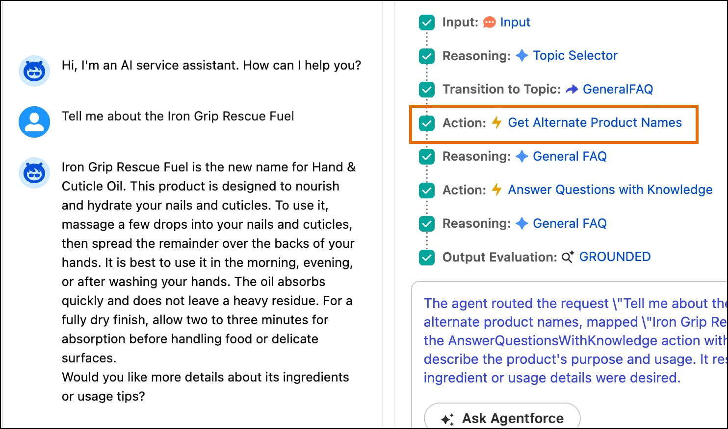Viewport: 728px width, 429px height.
Task: Click the user avatar beside the question
Action: point(34,122)
